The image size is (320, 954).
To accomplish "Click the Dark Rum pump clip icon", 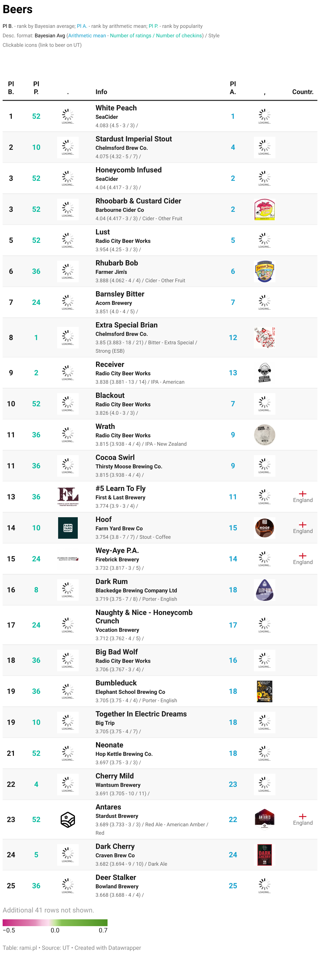I will click(264, 589).
